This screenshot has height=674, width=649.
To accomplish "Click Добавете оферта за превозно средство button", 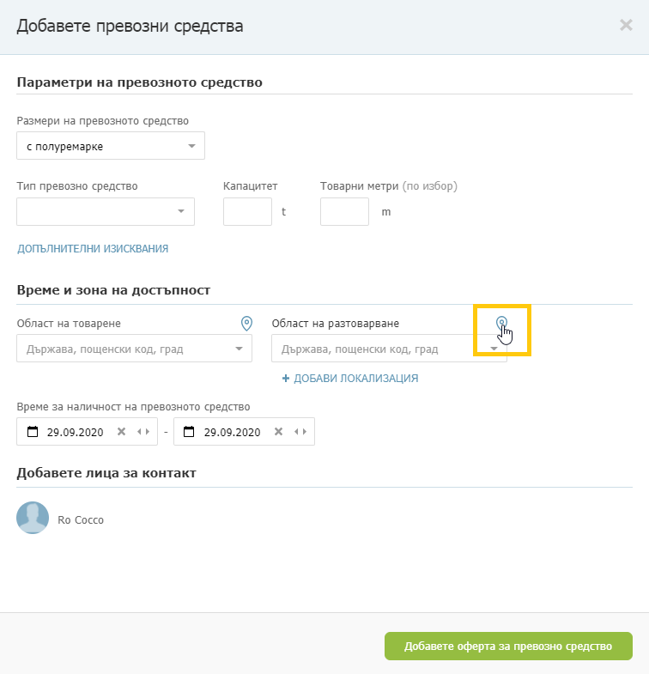I will [x=508, y=646].
